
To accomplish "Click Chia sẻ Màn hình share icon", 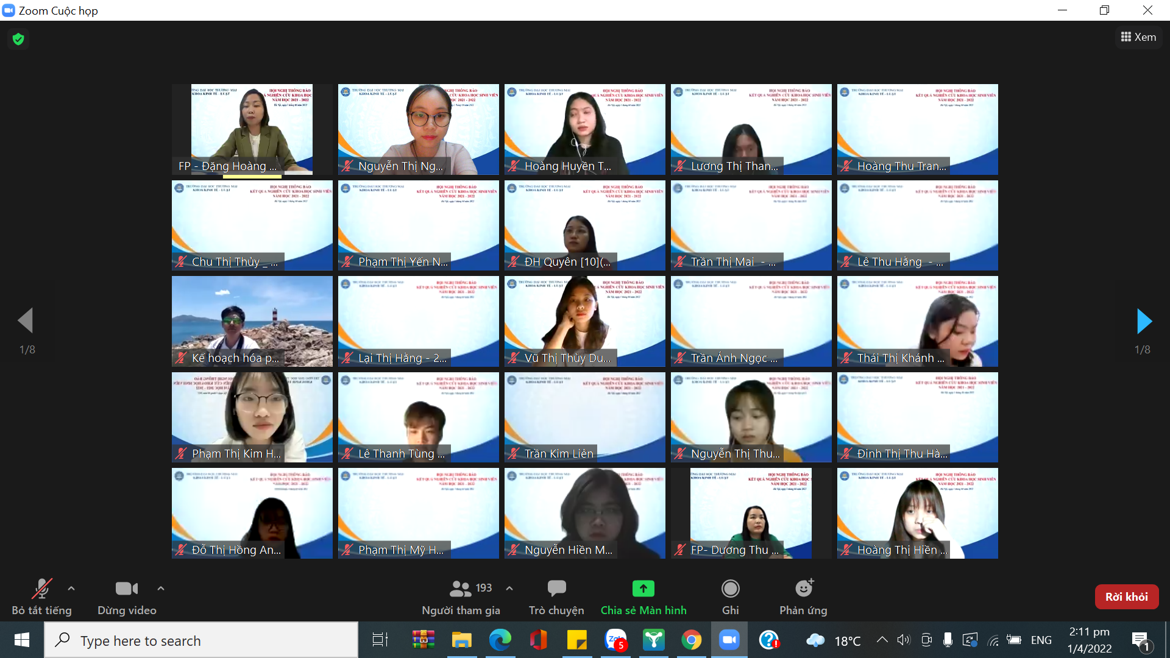I will pos(643,589).
